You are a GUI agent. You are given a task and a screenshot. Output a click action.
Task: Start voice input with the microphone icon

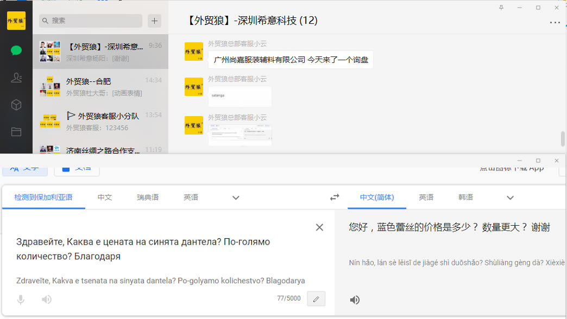[x=21, y=299]
